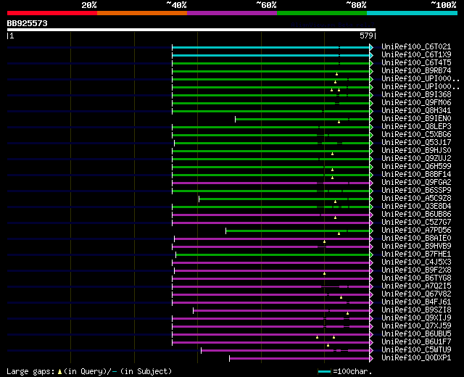Image resolution: width=464 pixels, height=377 pixels.
Task: Click purple arrowhead ending the Q0DXP1 alignment
Action: 371,359
